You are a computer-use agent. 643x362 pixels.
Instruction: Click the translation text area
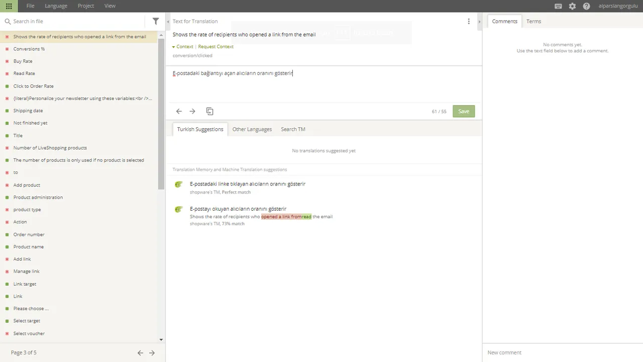tap(324, 84)
